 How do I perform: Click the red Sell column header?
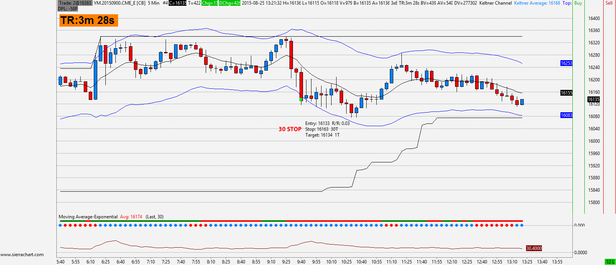(609, 3)
